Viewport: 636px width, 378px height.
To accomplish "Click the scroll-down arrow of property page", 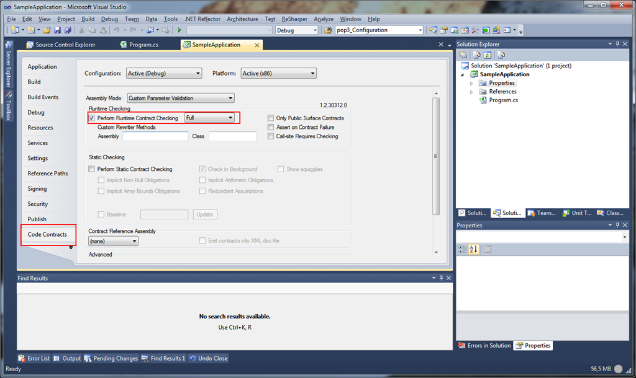I will pyautogui.click(x=436, y=252).
